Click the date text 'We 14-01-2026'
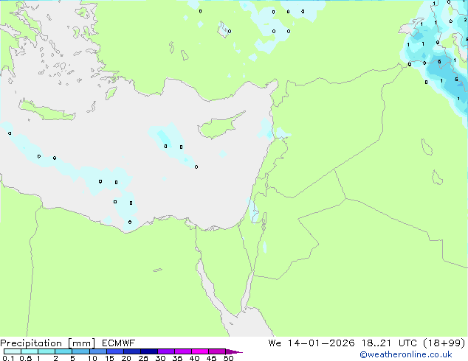The image size is (468, 361). click(312, 343)
